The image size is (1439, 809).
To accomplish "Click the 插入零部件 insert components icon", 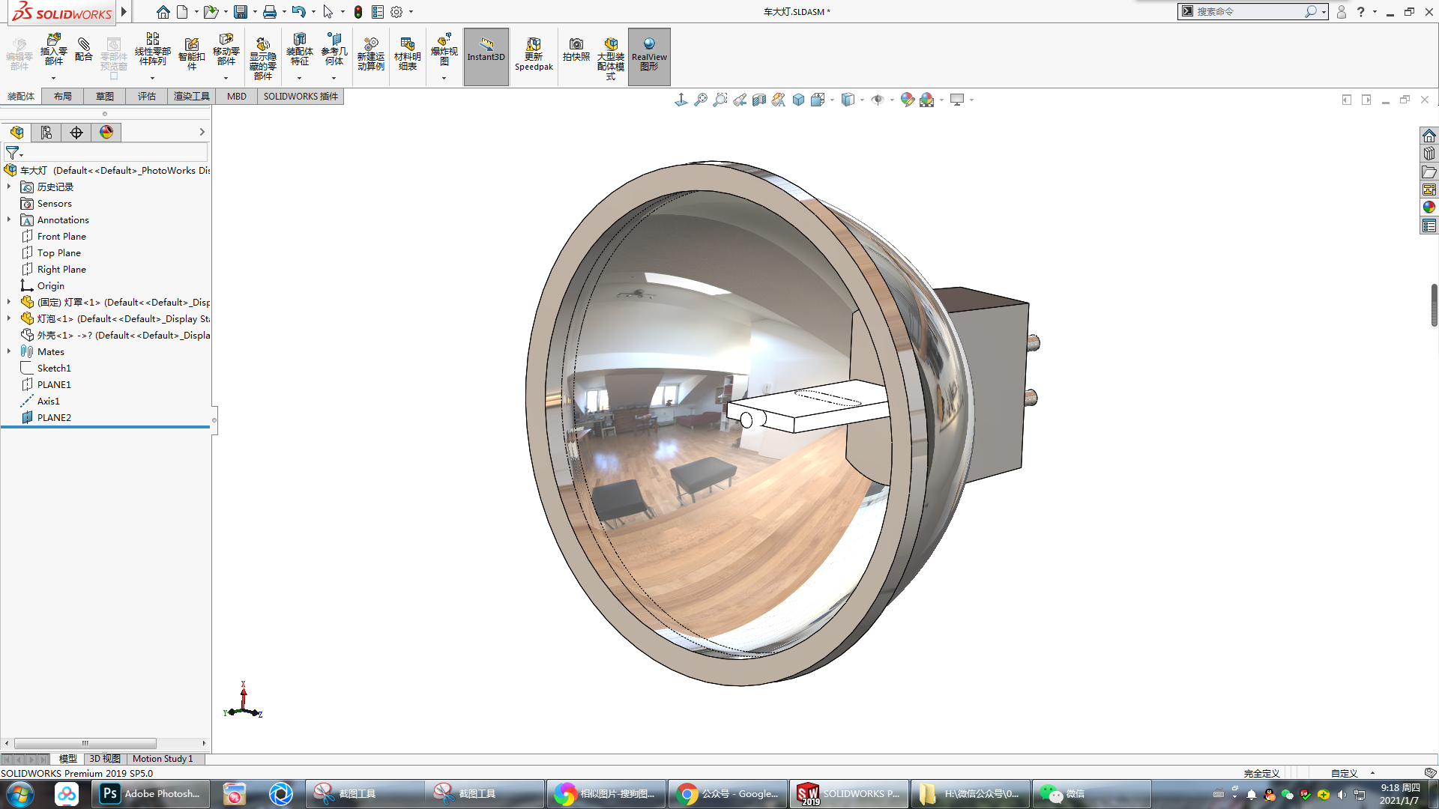I will [53, 51].
